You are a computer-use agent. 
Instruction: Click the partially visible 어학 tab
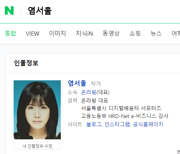pyautogui.click(x=176, y=34)
